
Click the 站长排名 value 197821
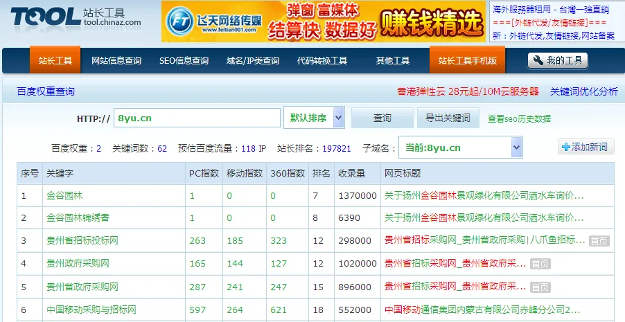337,149
